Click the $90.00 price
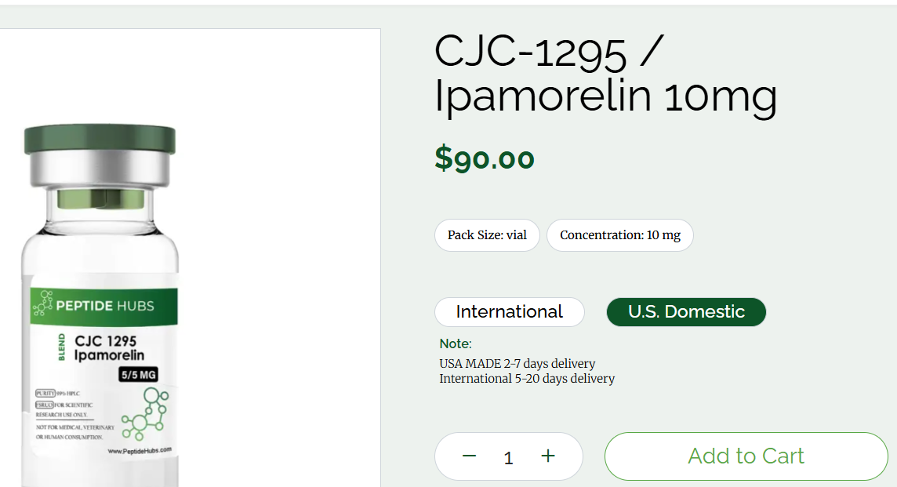897x487 pixels. point(485,158)
